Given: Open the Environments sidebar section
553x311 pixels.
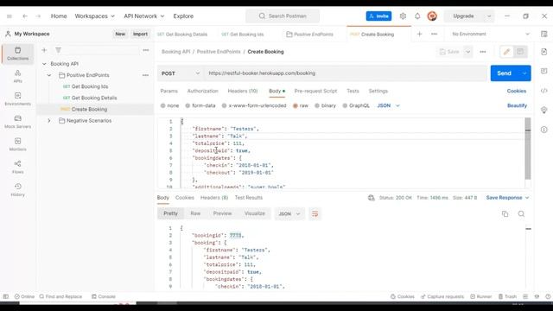Looking at the screenshot, I should pos(17,99).
